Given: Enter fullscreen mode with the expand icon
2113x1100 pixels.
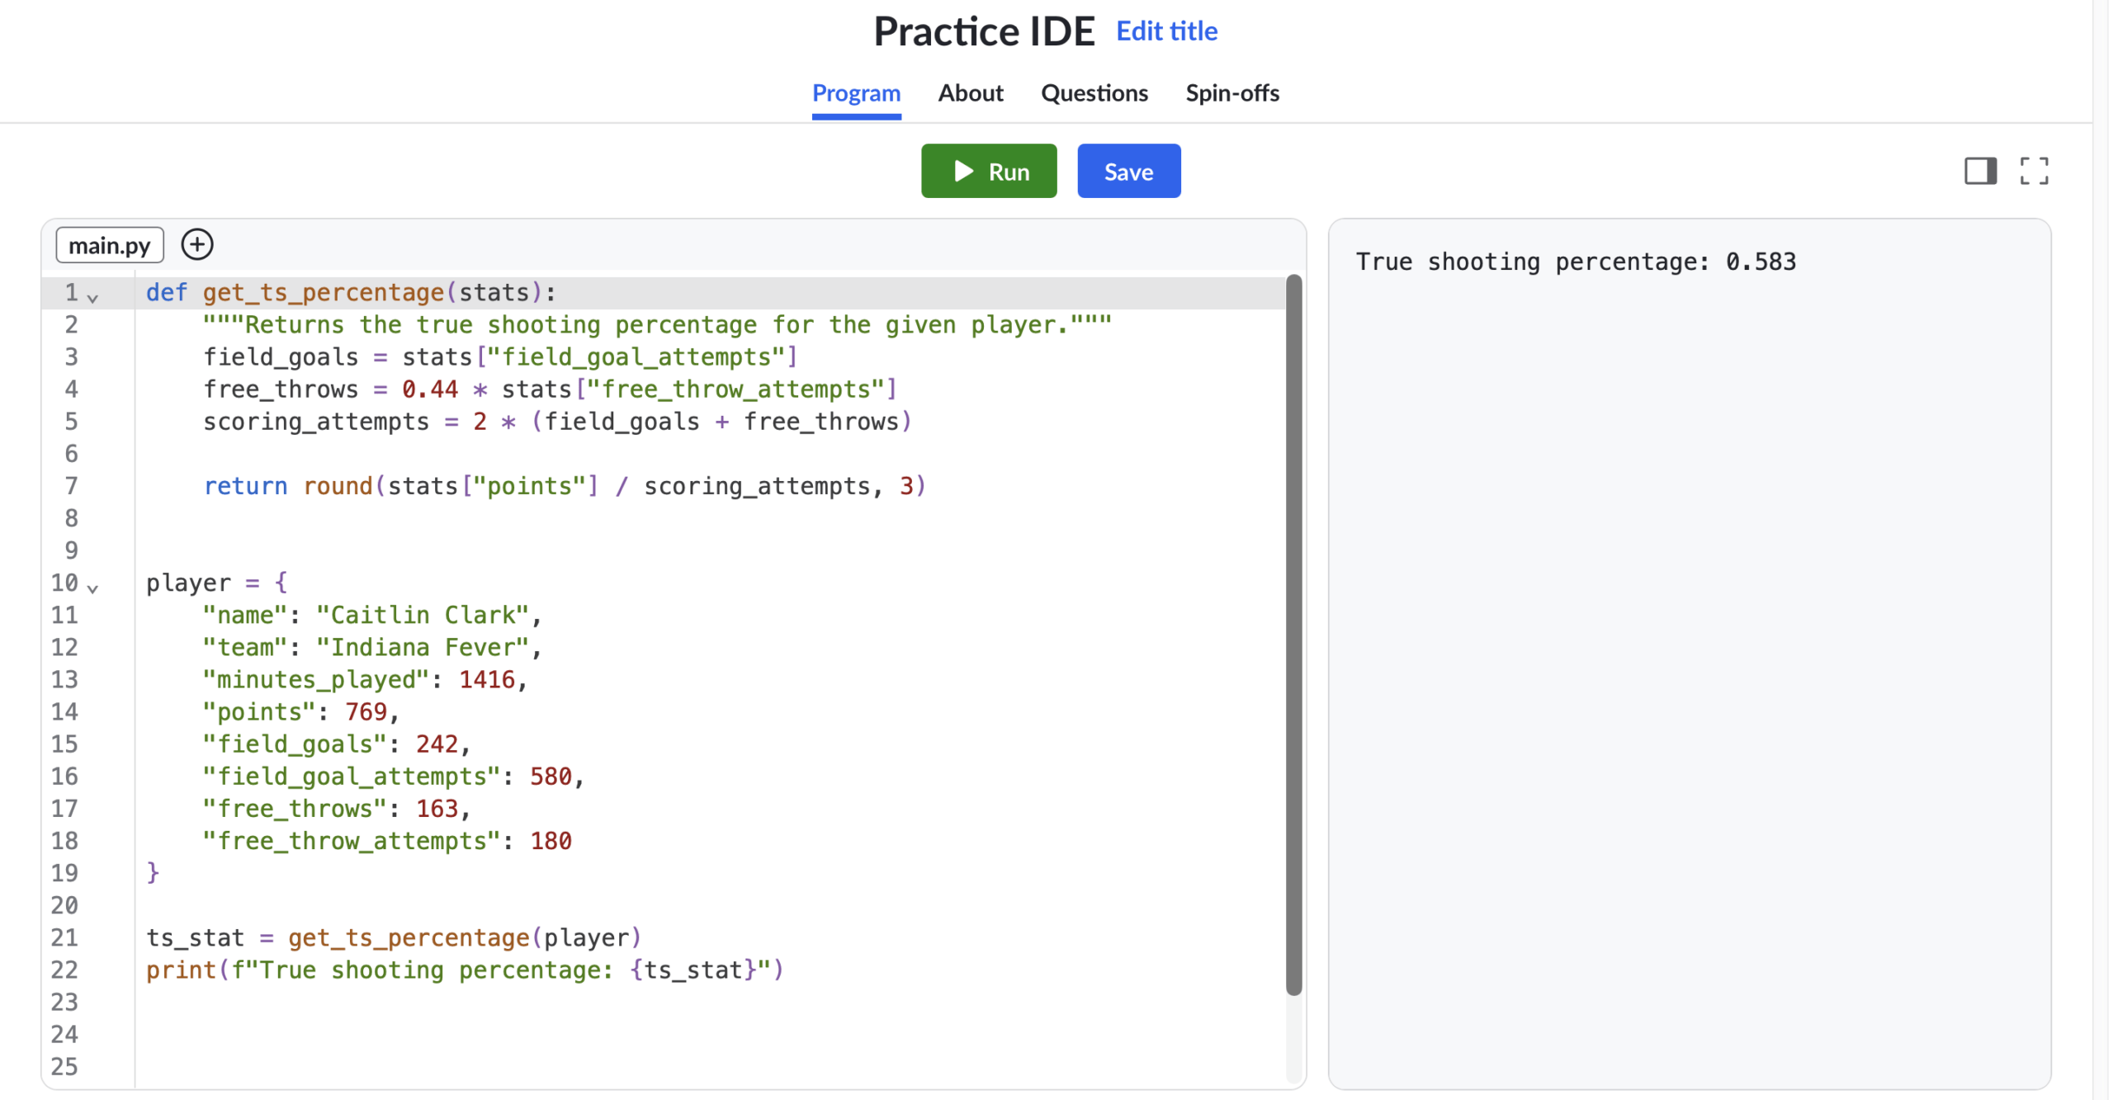Looking at the screenshot, I should coord(2036,172).
